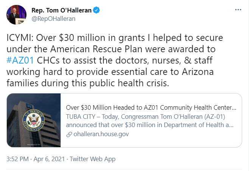Click the 'announced that over $30 million' card line

(x=150, y=125)
